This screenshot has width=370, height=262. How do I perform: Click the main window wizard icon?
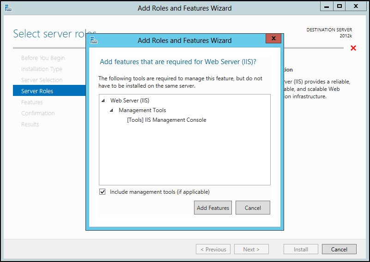tap(8, 8)
